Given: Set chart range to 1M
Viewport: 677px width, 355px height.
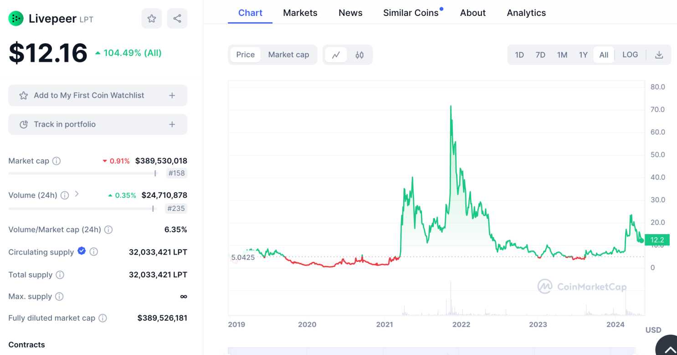Looking at the screenshot, I should click(x=562, y=55).
